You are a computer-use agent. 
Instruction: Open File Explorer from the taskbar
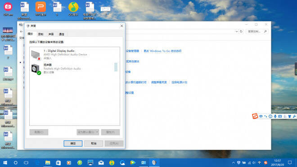point(48,162)
